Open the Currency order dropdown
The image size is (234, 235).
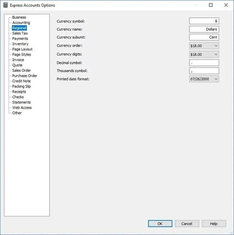[x=204, y=46]
